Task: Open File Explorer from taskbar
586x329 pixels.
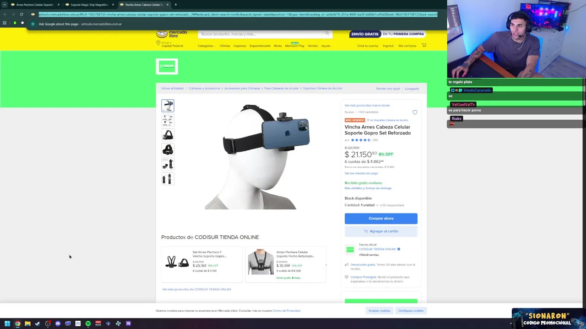Action: [27, 324]
